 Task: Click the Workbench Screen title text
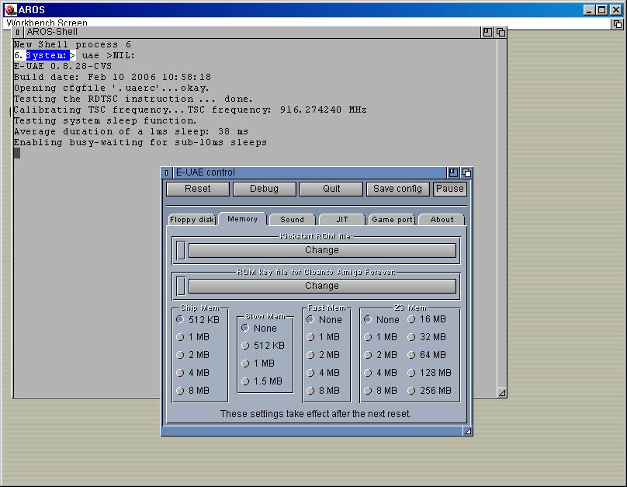pos(47,23)
